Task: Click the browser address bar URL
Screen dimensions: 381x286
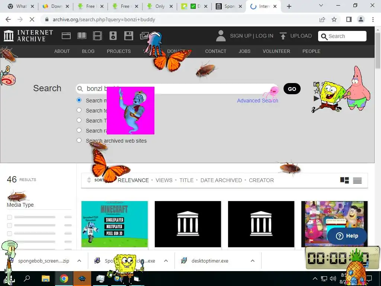Action: point(104,19)
